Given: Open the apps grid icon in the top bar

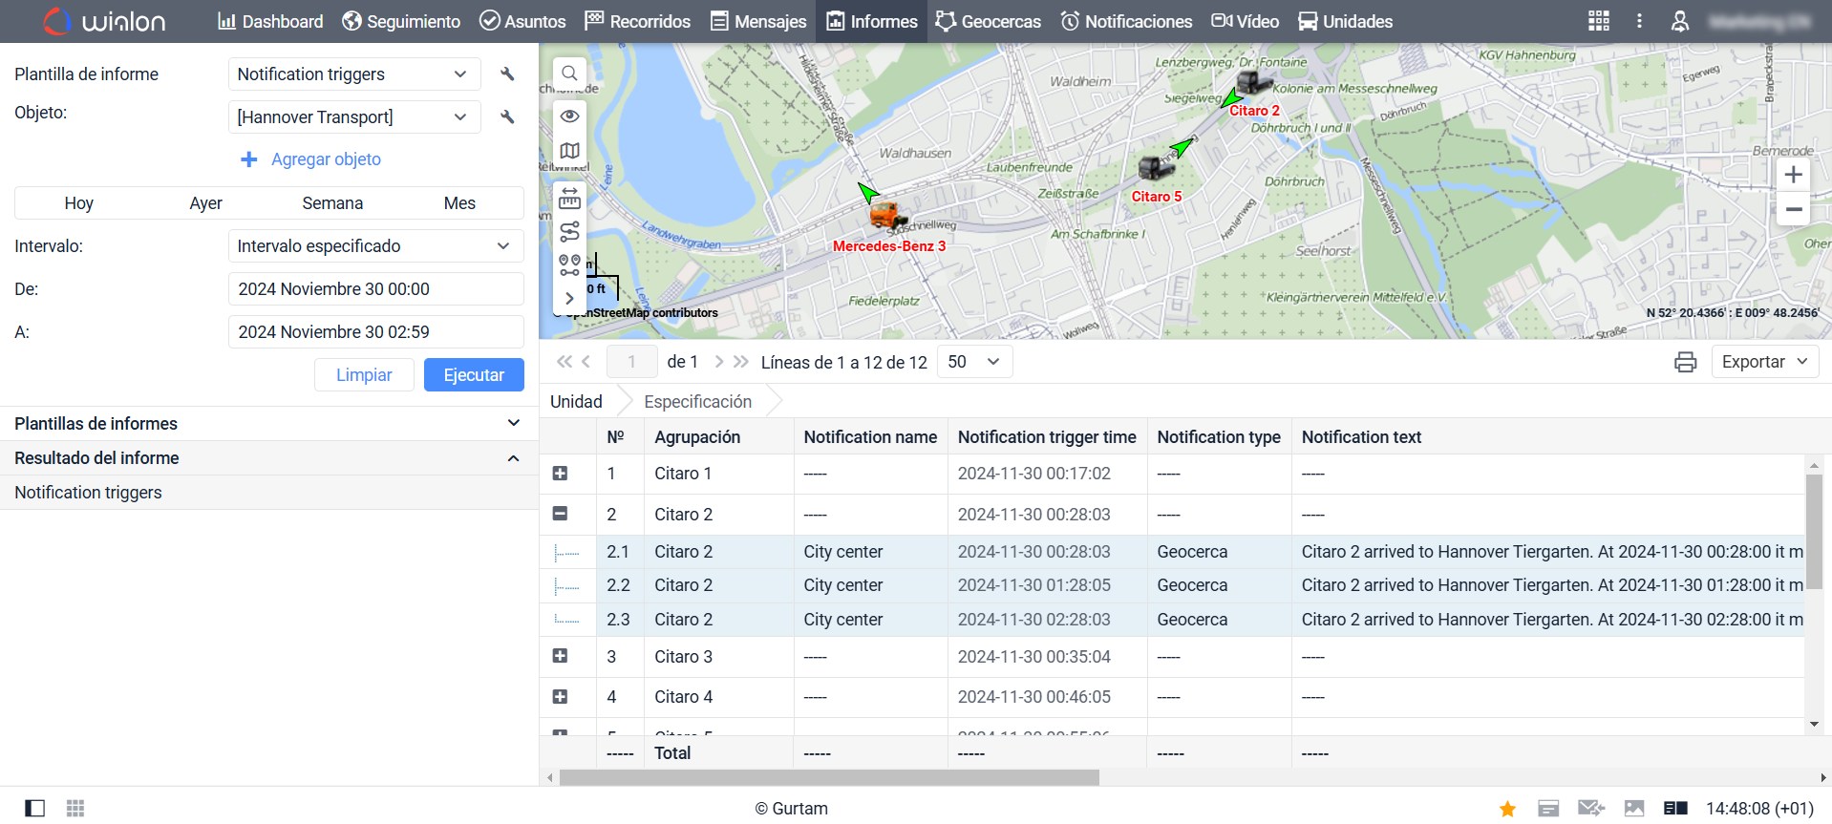Looking at the screenshot, I should click(1598, 21).
